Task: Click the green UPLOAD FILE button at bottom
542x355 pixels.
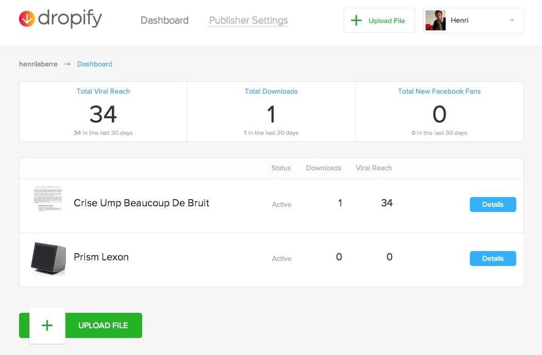Action: pos(80,325)
